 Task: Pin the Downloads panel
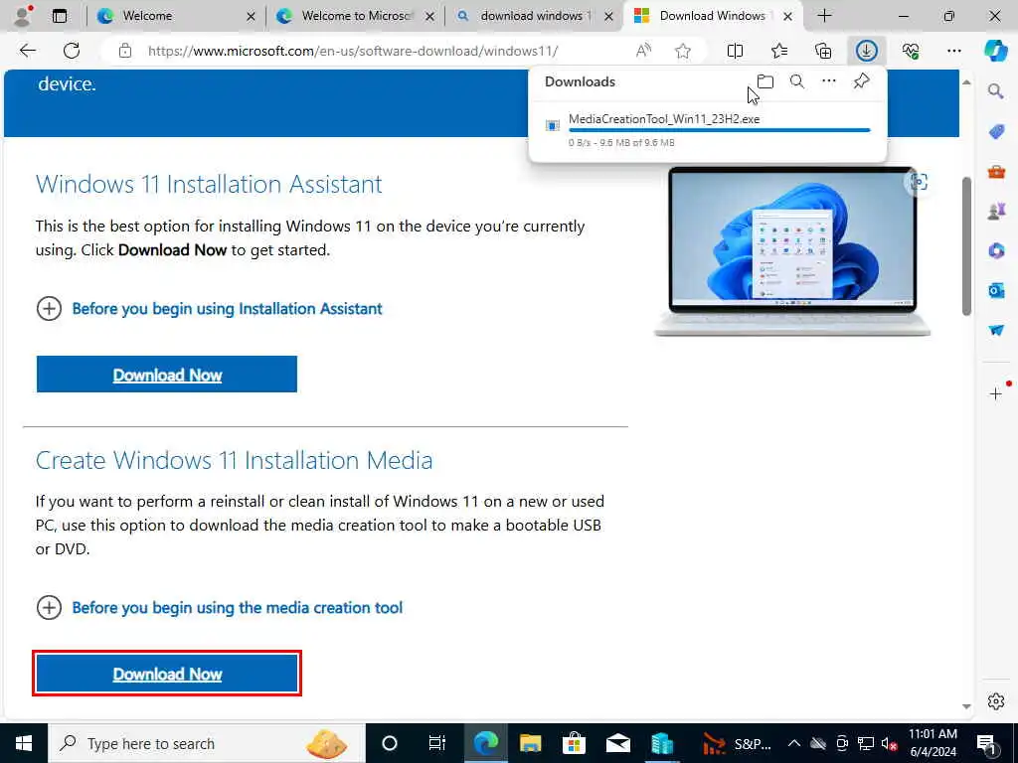pyautogui.click(x=862, y=81)
